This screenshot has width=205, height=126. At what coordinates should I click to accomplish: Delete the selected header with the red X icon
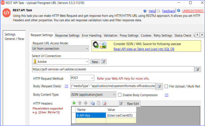click(x=104, y=103)
